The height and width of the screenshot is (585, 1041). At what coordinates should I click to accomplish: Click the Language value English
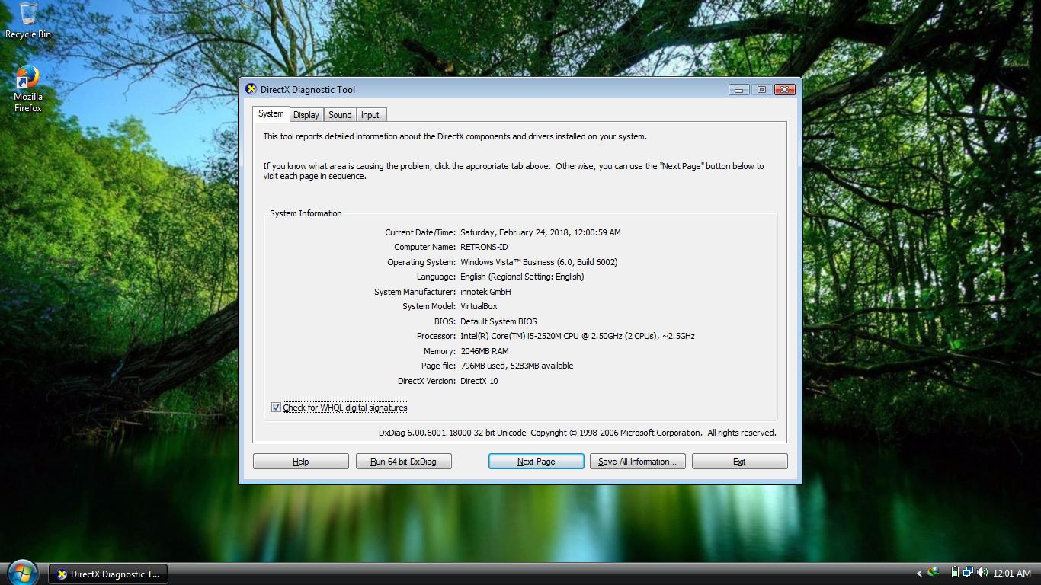pyautogui.click(x=522, y=277)
